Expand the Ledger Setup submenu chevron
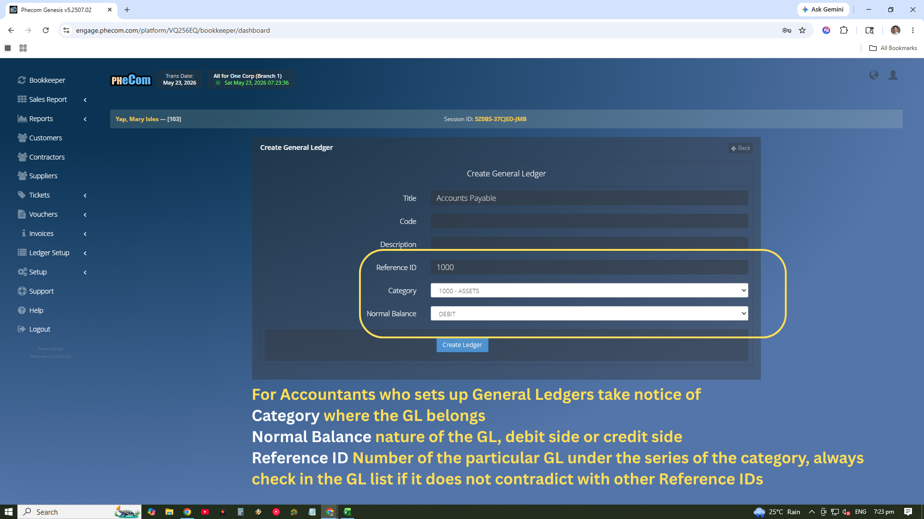Image resolution: width=924 pixels, height=519 pixels. 85,253
